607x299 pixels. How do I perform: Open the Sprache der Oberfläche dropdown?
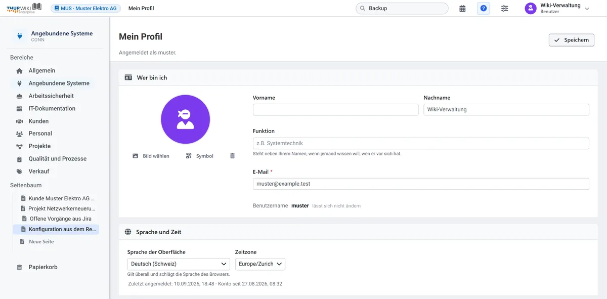[179, 264]
